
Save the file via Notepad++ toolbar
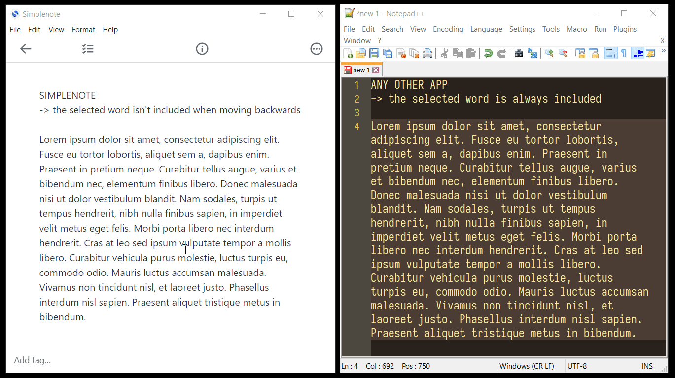[x=374, y=53]
